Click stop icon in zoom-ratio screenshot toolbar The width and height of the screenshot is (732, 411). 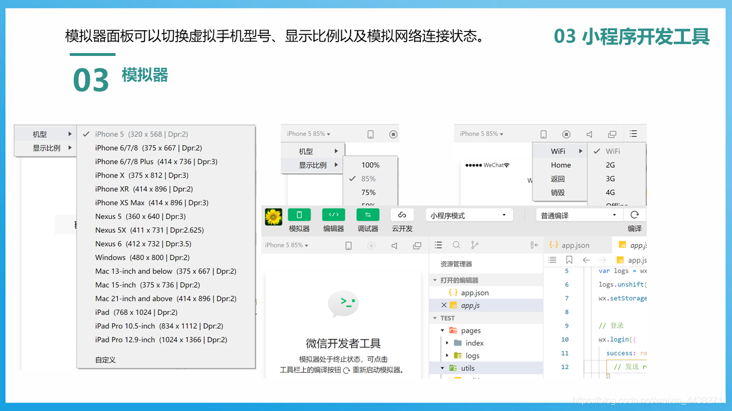pos(393,134)
